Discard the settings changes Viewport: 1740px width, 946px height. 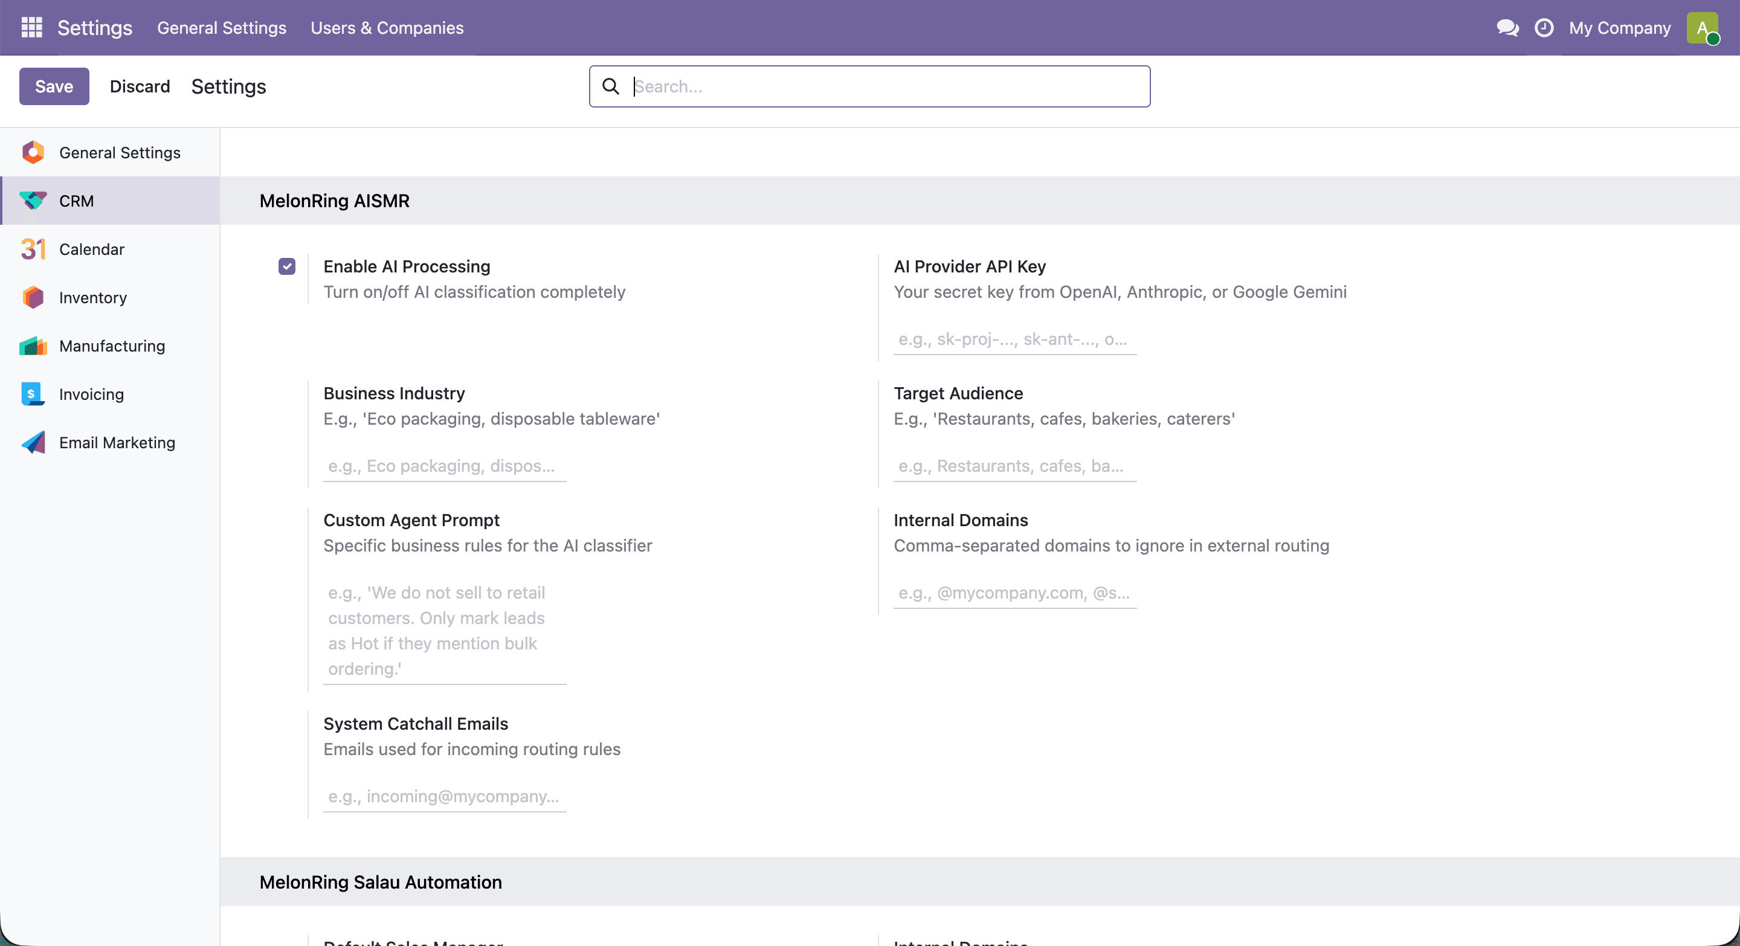(140, 86)
